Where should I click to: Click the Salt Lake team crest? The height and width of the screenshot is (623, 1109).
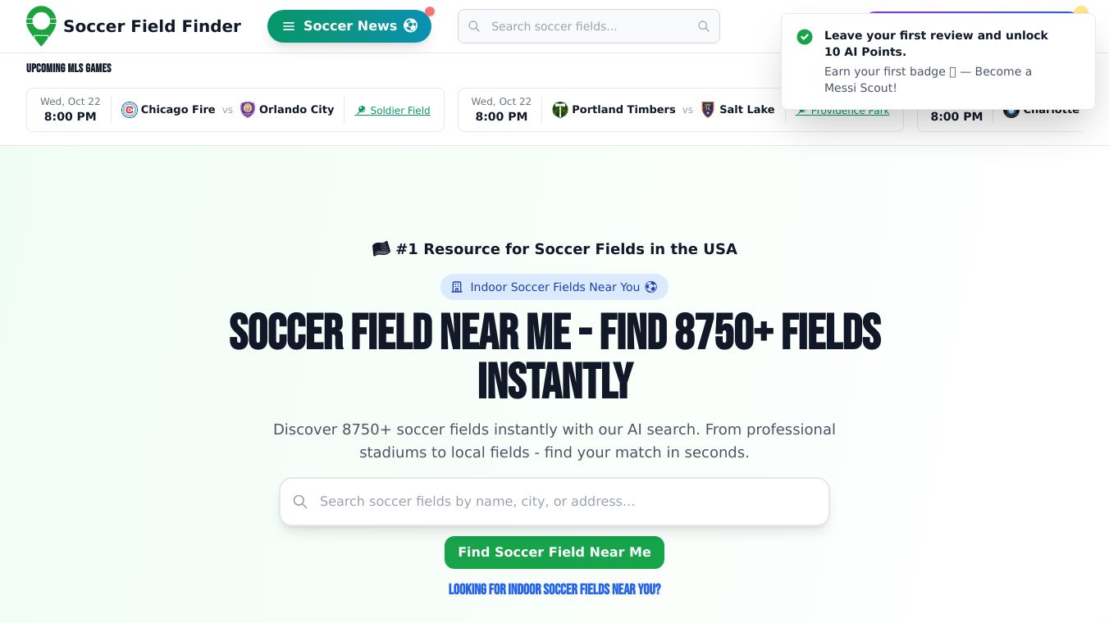(x=708, y=110)
